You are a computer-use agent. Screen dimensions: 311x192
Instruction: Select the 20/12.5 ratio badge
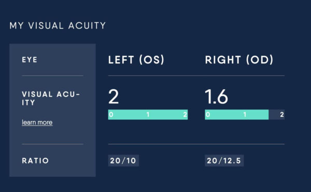pos(224,160)
